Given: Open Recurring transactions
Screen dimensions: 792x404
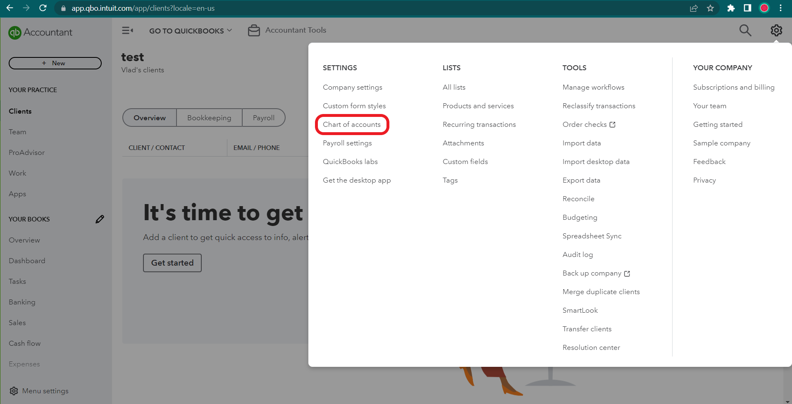Looking at the screenshot, I should click(479, 124).
